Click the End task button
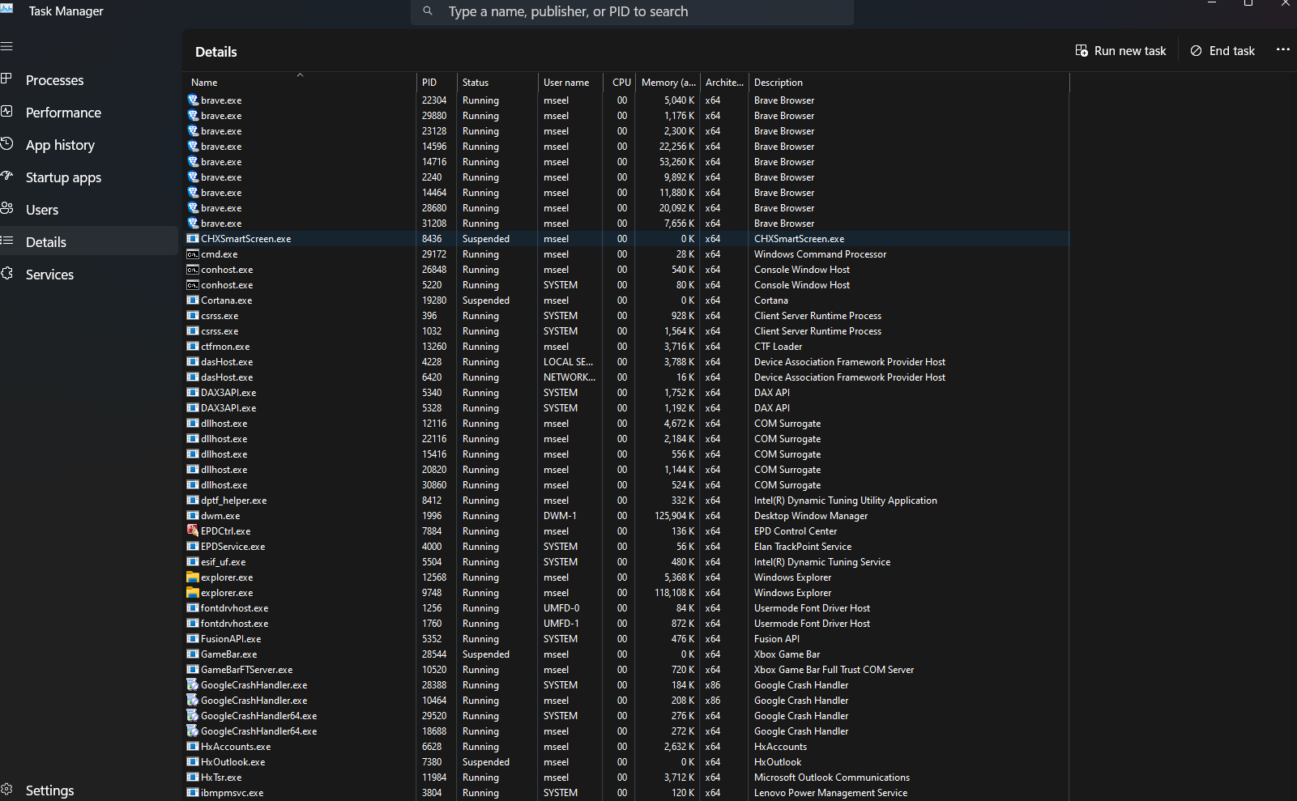Viewport: 1297px width, 801px height. pos(1222,51)
